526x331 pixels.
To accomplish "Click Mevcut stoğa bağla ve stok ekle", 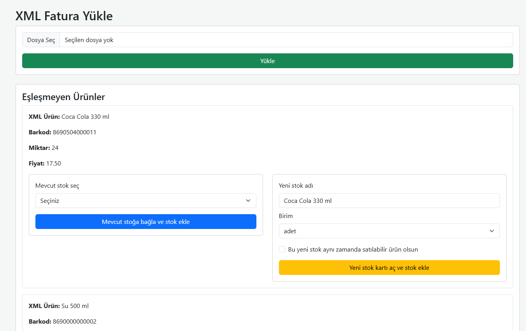I will [146, 221].
